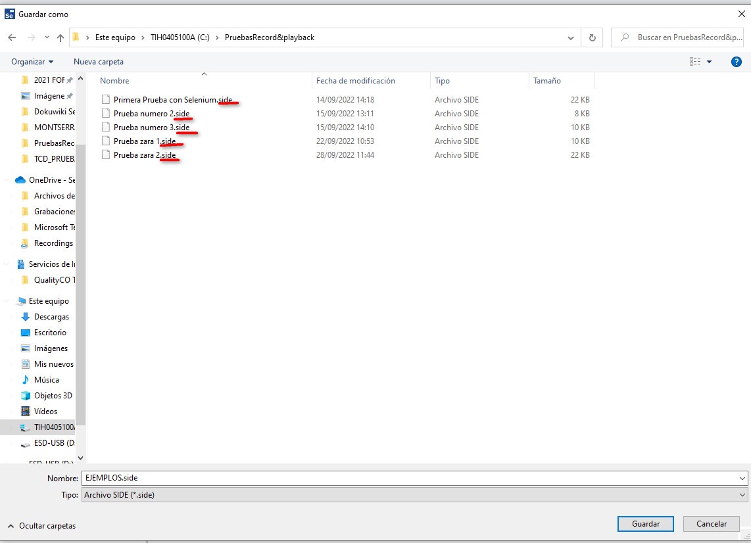Select Música in the navigation pane
The image size is (751, 543).
point(46,380)
